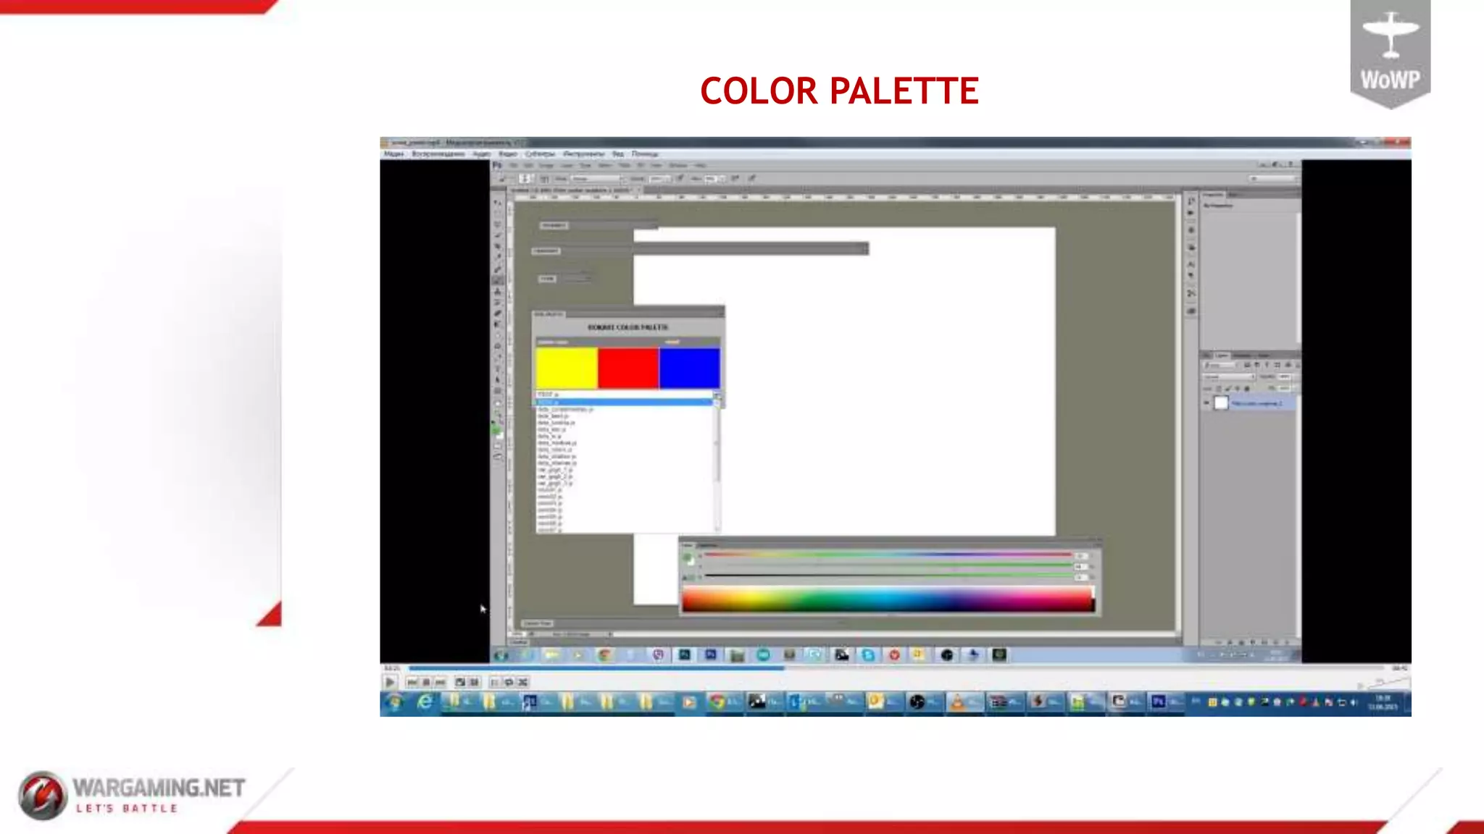Click the lock all padlock icon

click(x=1247, y=388)
